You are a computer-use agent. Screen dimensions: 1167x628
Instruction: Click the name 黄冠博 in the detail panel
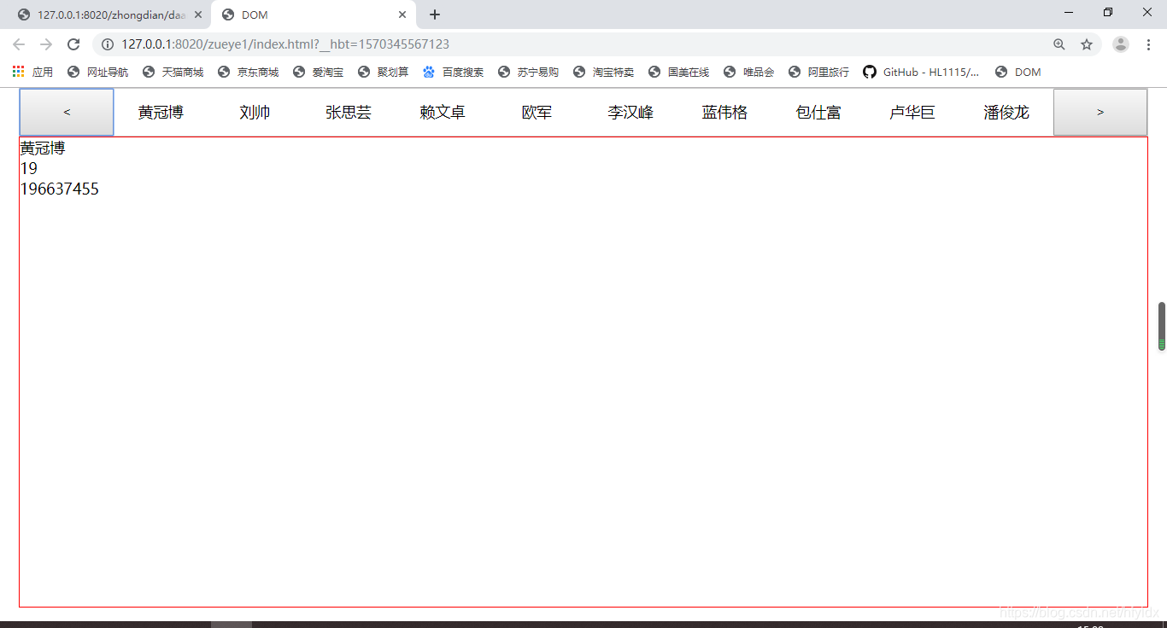pos(43,148)
